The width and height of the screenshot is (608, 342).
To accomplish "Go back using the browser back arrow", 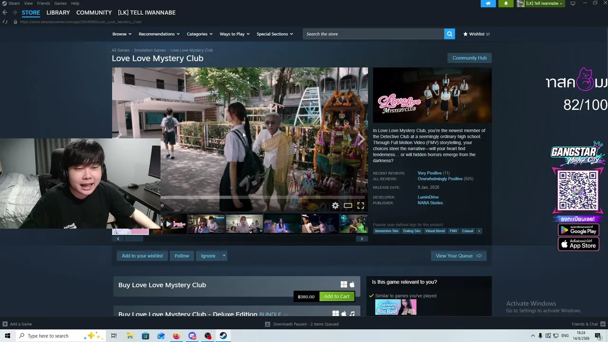I will click(5, 12).
